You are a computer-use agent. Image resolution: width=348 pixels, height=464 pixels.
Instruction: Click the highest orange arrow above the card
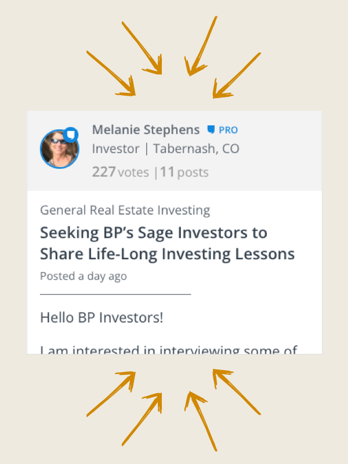[201, 46]
